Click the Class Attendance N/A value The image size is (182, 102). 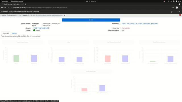pyautogui.click(x=123, y=30)
